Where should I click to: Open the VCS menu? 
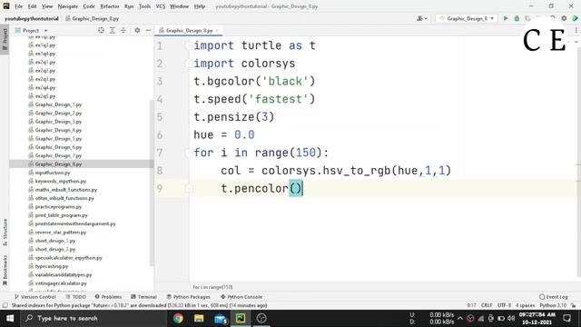(161, 6)
